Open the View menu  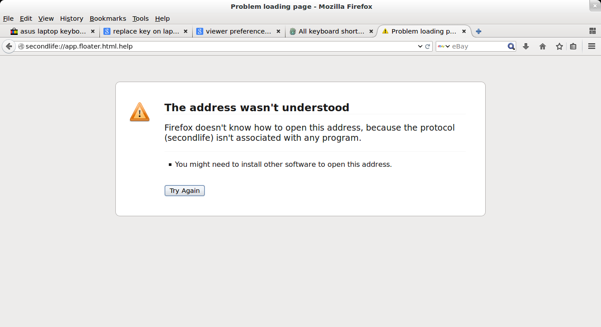tap(46, 19)
